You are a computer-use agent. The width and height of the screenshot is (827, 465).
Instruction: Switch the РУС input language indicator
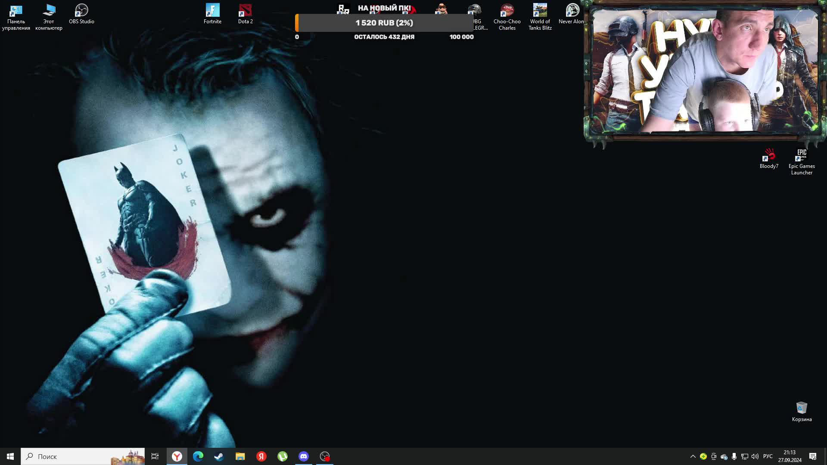pyautogui.click(x=768, y=456)
